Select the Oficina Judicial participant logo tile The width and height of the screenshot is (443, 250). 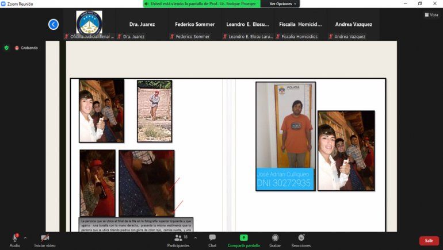pyautogui.click(x=89, y=24)
